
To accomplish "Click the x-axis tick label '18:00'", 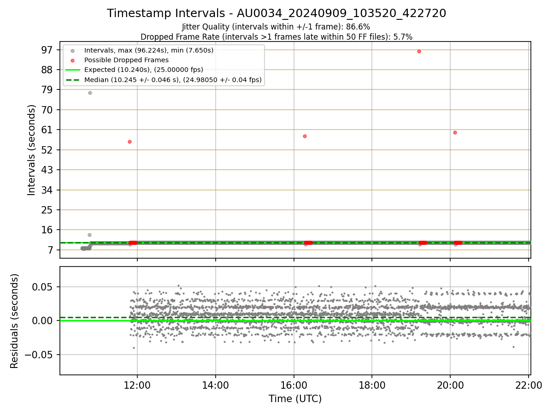I will [372, 385].
